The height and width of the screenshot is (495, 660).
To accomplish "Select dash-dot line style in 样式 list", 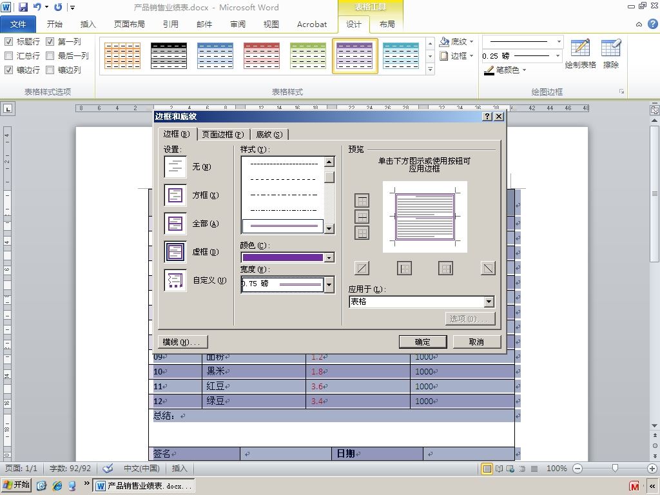I will tap(284, 195).
